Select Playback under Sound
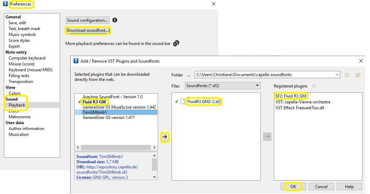Viewport: 370px width, 194px height. (17, 105)
